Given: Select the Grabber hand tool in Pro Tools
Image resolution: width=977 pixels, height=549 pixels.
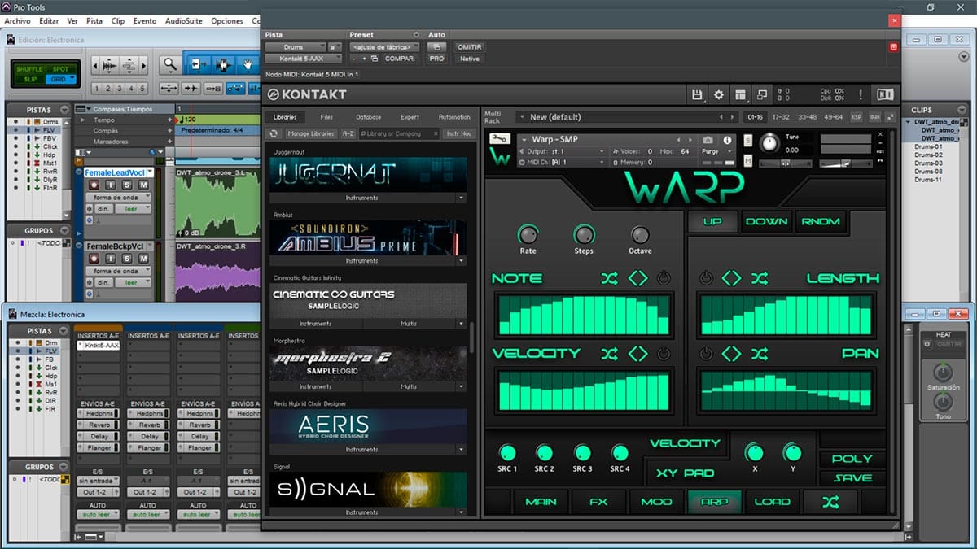Looking at the screenshot, I should [x=249, y=64].
